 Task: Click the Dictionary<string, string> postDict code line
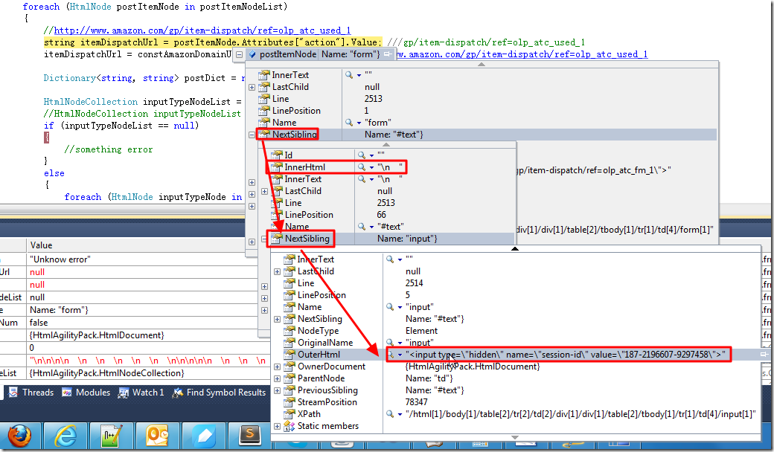(144, 78)
